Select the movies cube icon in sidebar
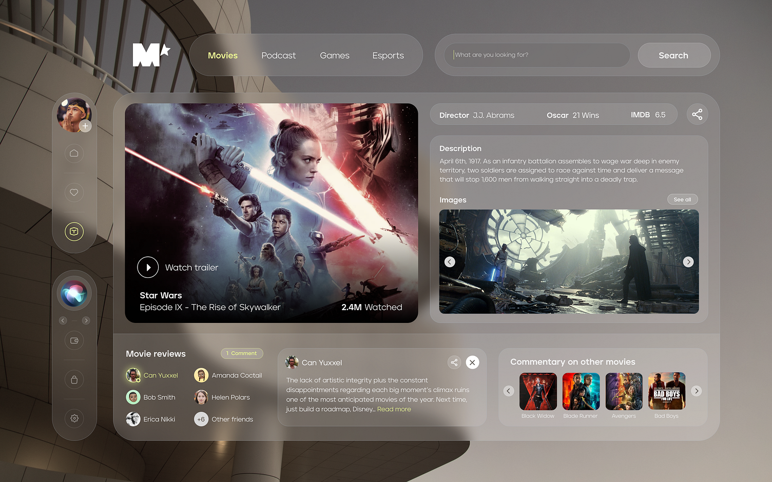 point(74,231)
